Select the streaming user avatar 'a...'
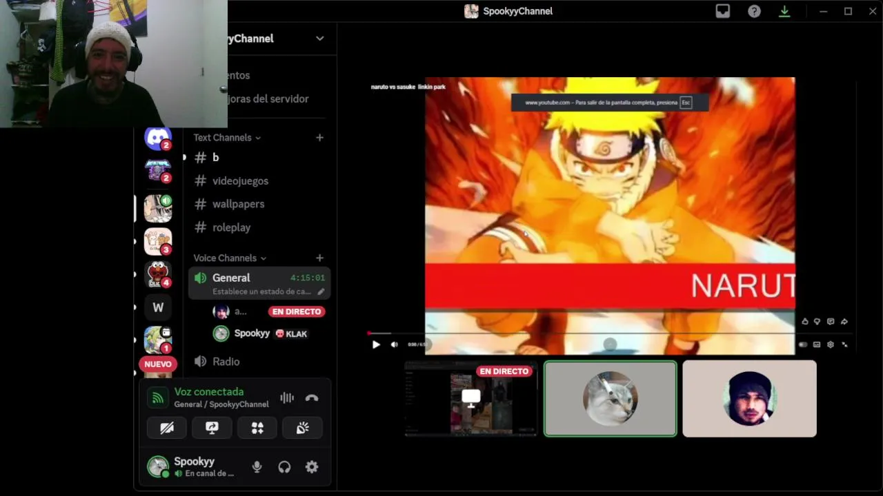 [221, 311]
